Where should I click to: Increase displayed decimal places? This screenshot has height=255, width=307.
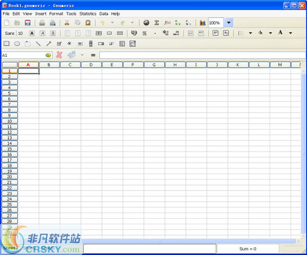coord(166,33)
